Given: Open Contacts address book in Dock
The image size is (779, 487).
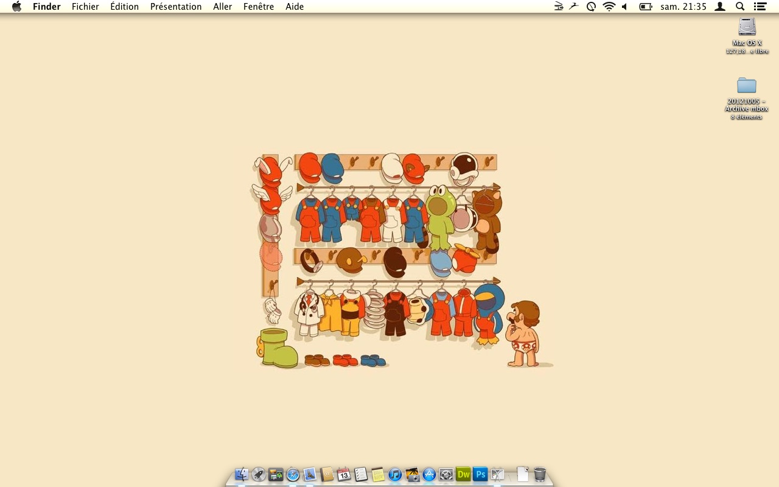Looking at the screenshot, I should pos(327,474).
